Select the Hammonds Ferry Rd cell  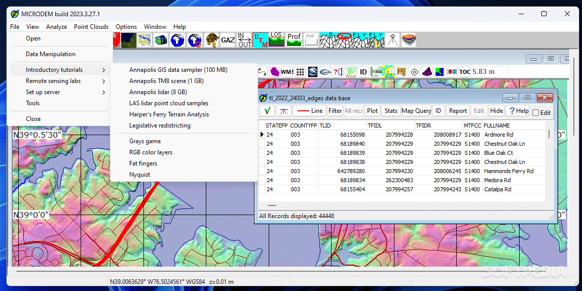514,171
